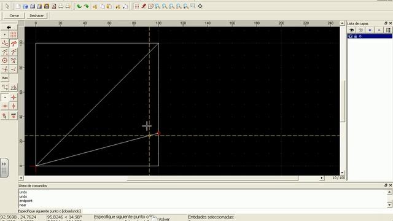Redraw the view
The height and width of the screenshot is (221, 393).
pos(150,6)
